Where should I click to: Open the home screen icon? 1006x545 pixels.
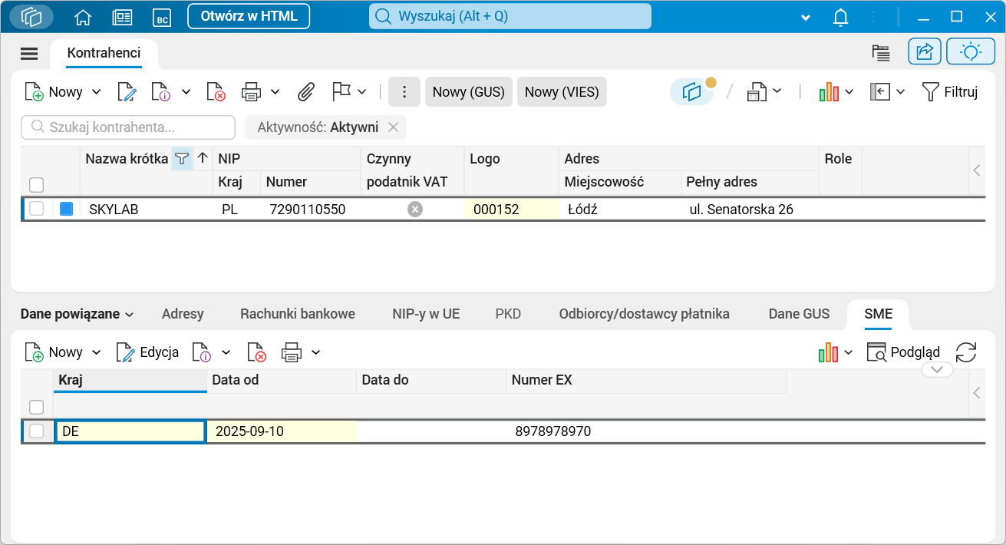tap(82, 17)
